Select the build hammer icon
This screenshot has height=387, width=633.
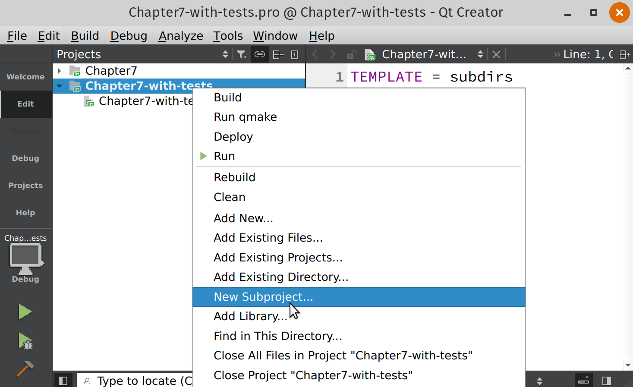click(25, 369)
